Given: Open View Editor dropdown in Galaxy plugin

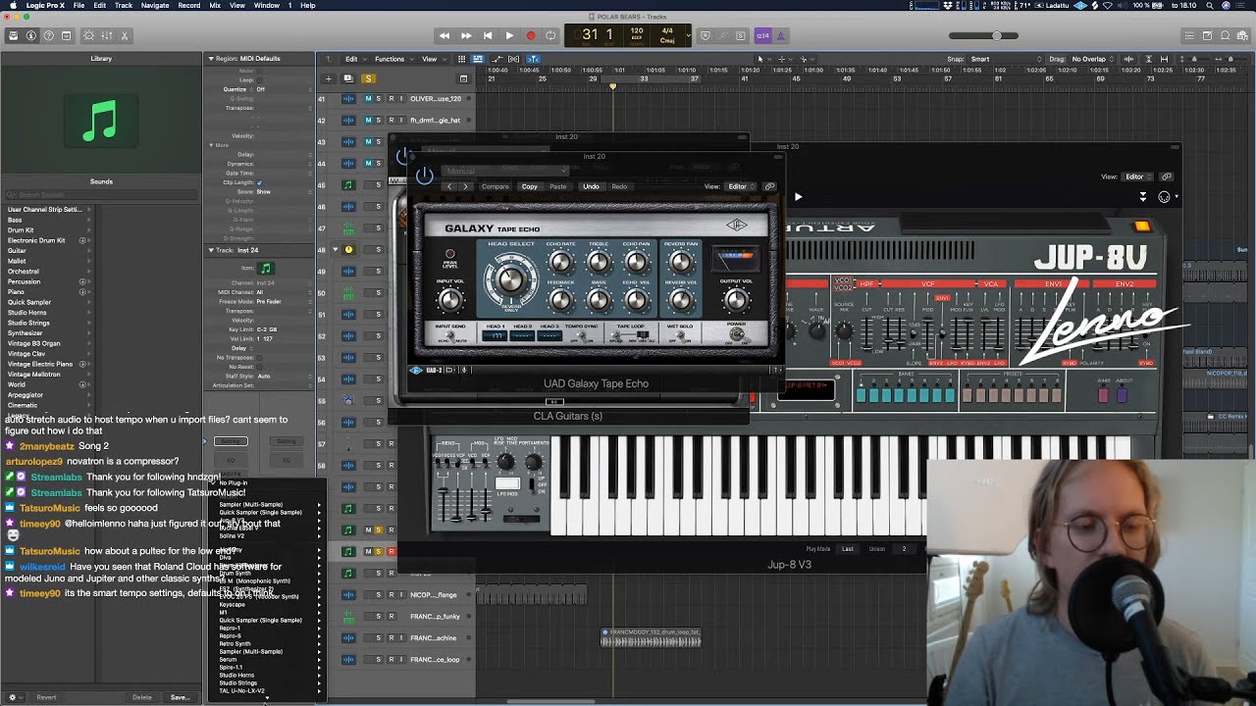Looking at the screenshot, I should (x=740, y=186).
